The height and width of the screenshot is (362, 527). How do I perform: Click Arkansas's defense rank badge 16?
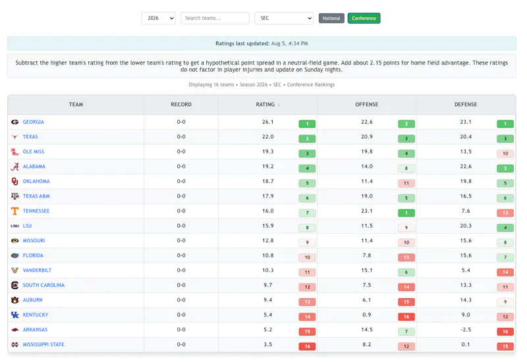coord(505,332)
